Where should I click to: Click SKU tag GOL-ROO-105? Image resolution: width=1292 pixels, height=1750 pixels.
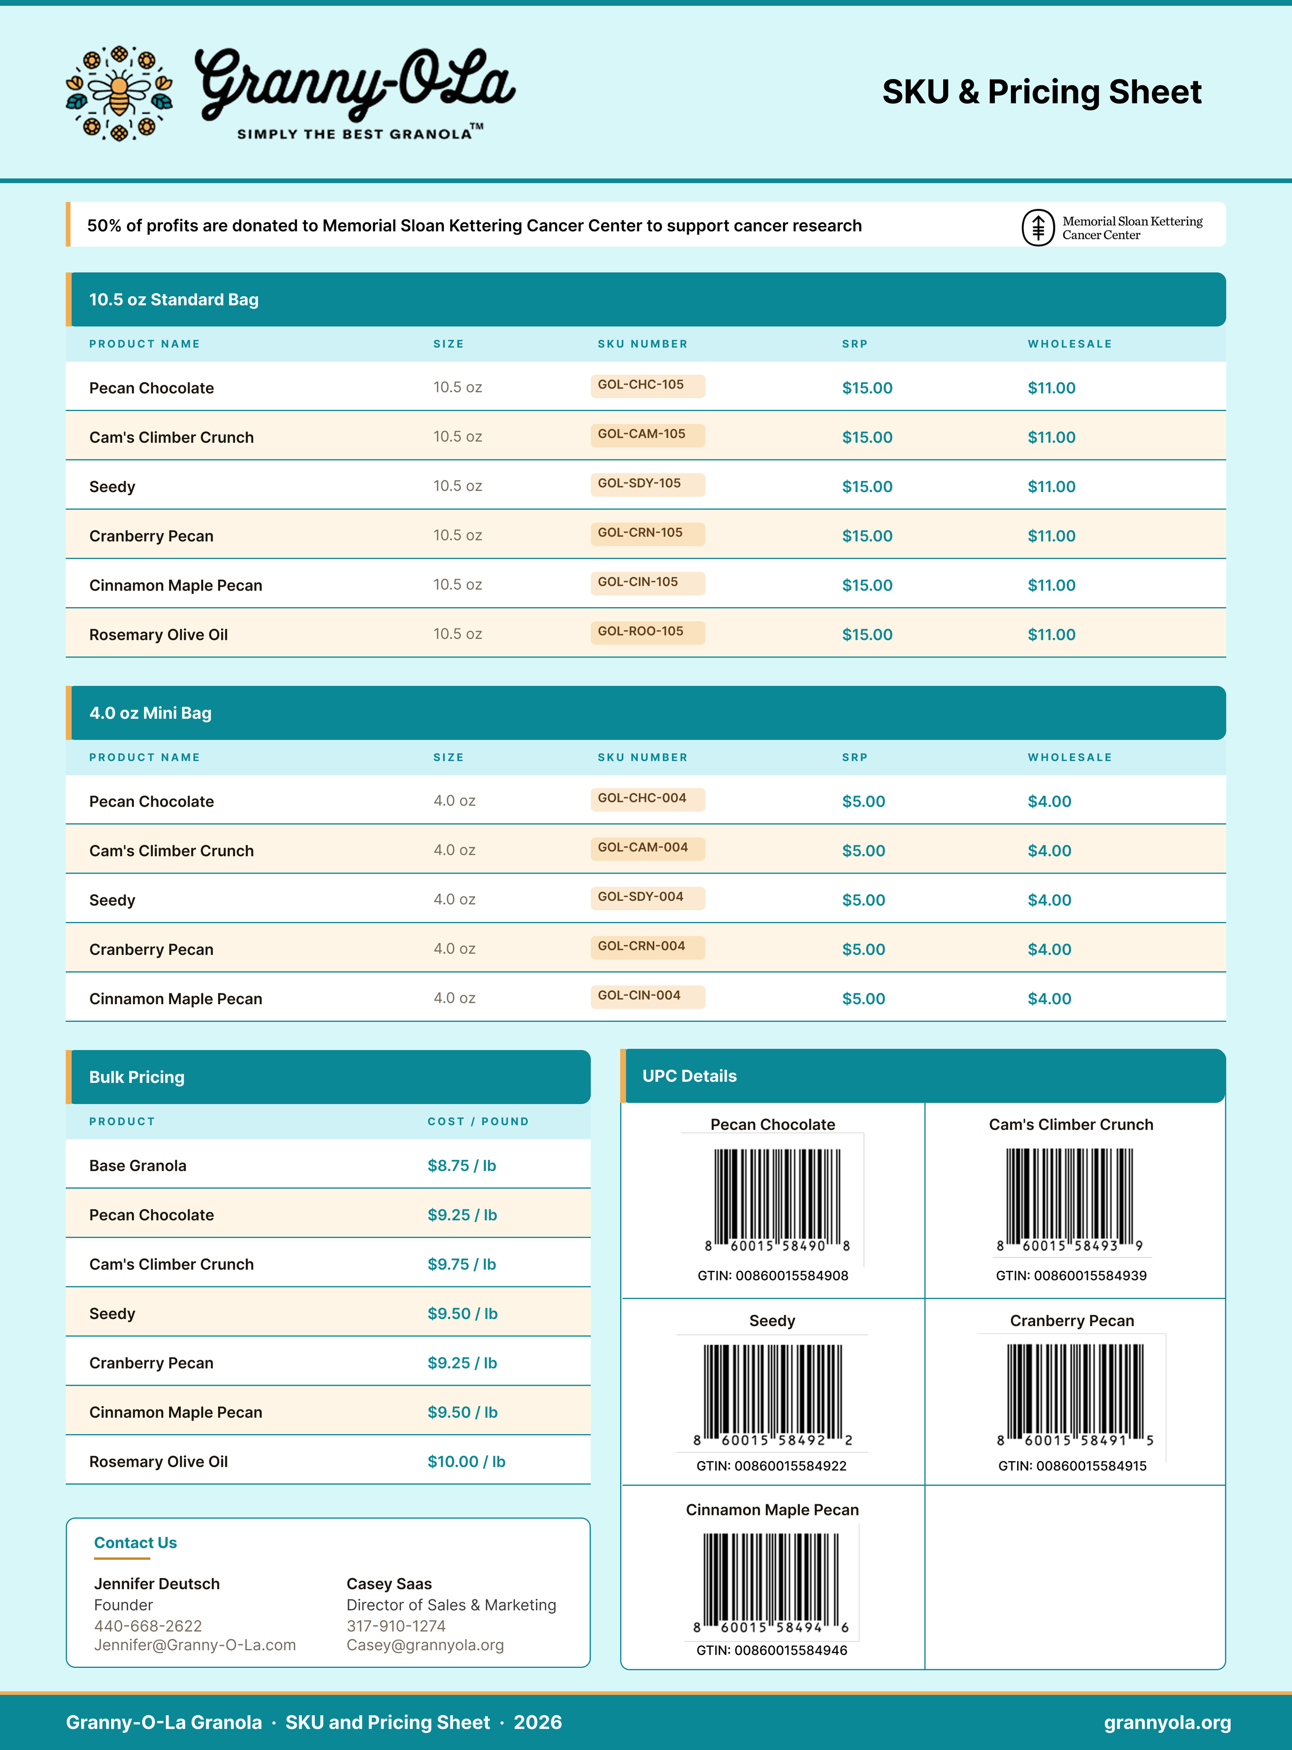point(648,632)
